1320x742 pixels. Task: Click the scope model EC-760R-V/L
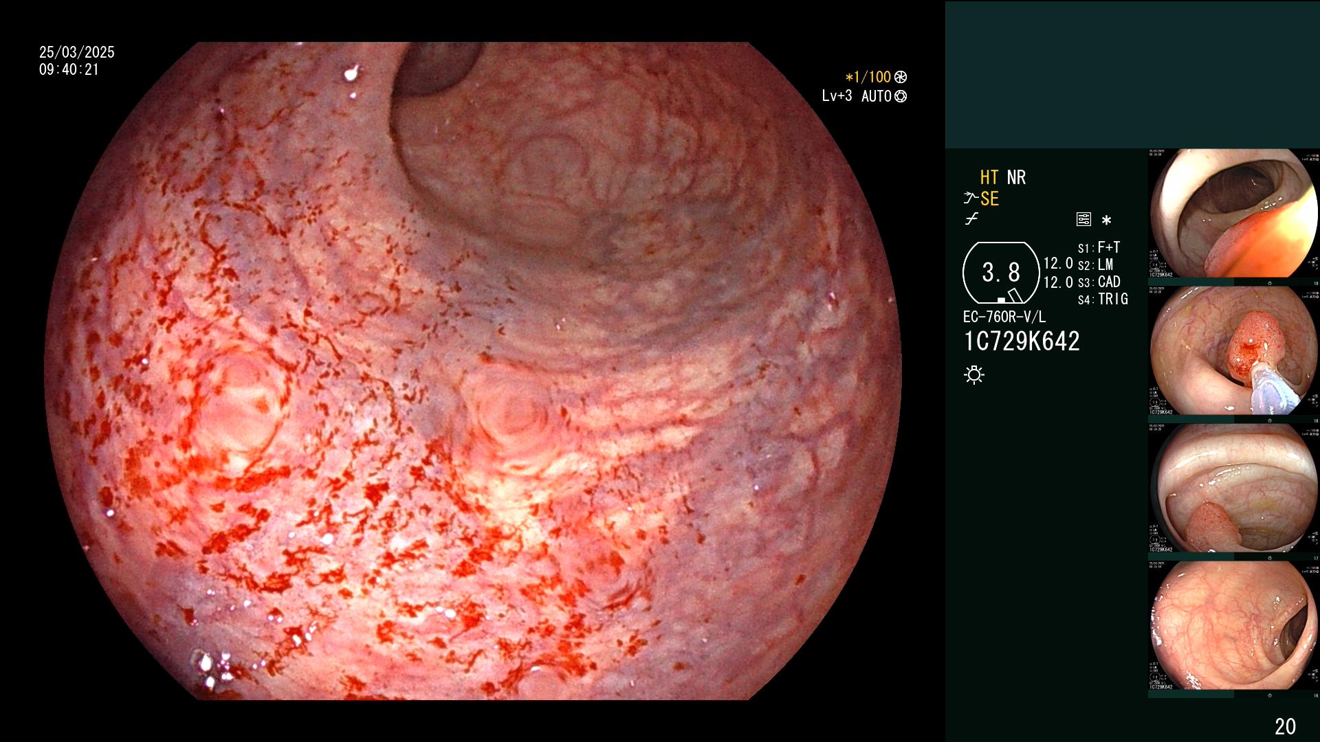tap(1004, 317)
